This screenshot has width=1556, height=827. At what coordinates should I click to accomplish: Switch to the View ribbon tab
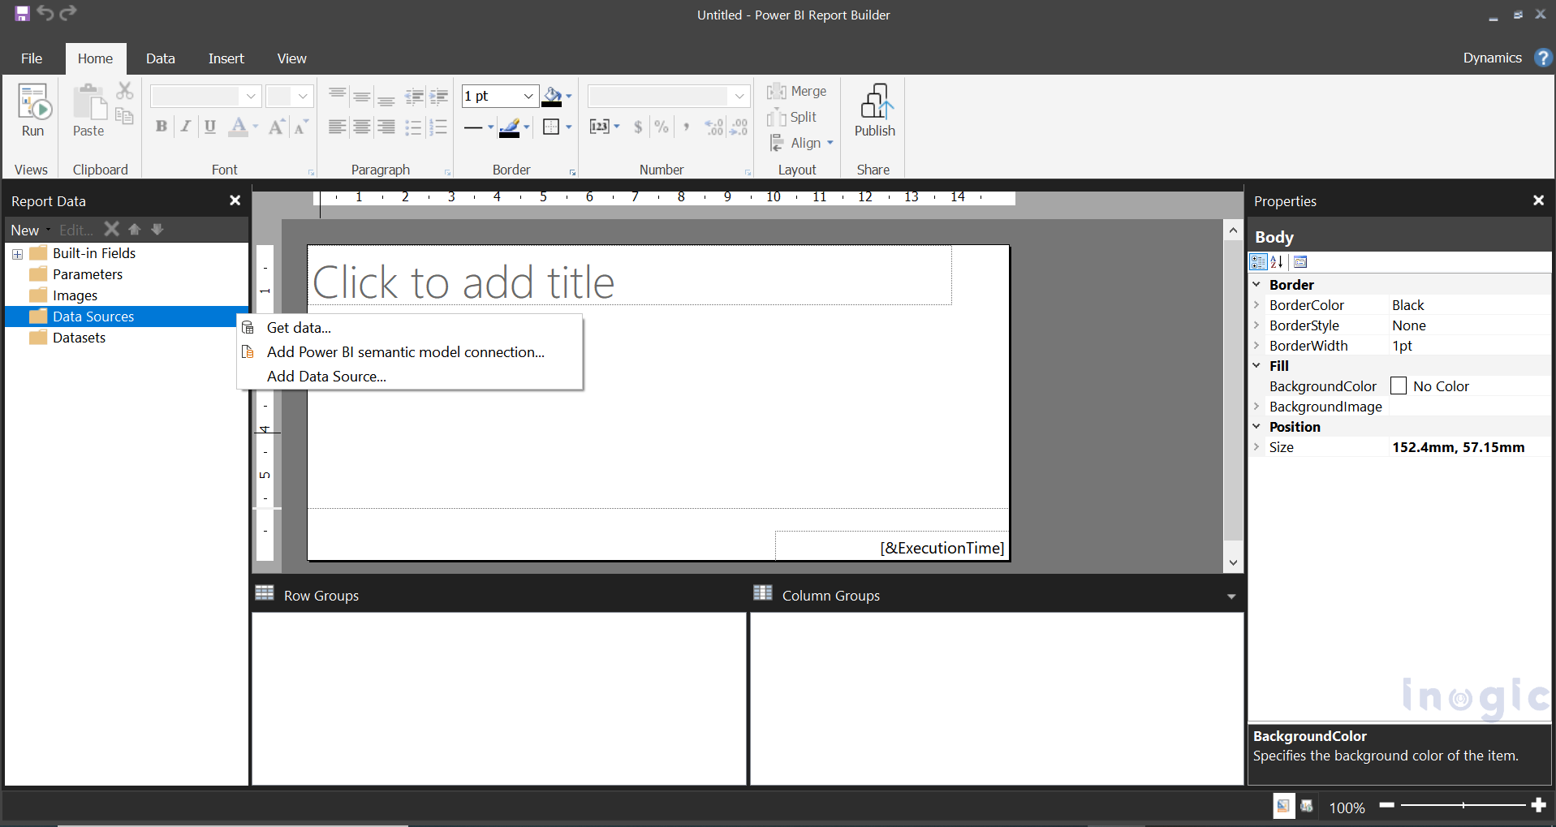pyautogui.click(x=291, y=58)
